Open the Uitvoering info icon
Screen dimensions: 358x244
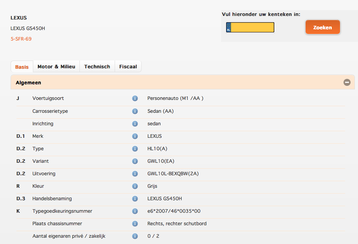point(135,174)
